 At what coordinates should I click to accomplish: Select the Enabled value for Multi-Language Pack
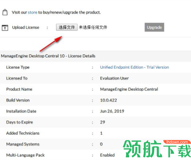(107, 155)
